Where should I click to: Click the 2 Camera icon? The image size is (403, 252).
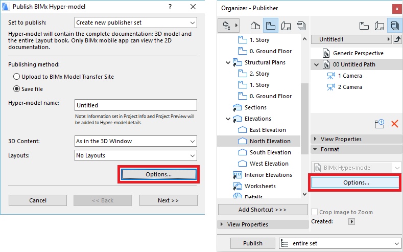[x=331, y=87]
